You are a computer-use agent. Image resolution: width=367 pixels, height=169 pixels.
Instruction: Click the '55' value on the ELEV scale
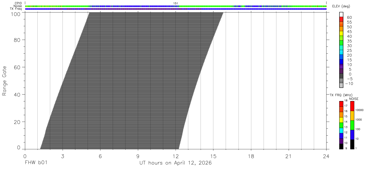pos(349,22)
